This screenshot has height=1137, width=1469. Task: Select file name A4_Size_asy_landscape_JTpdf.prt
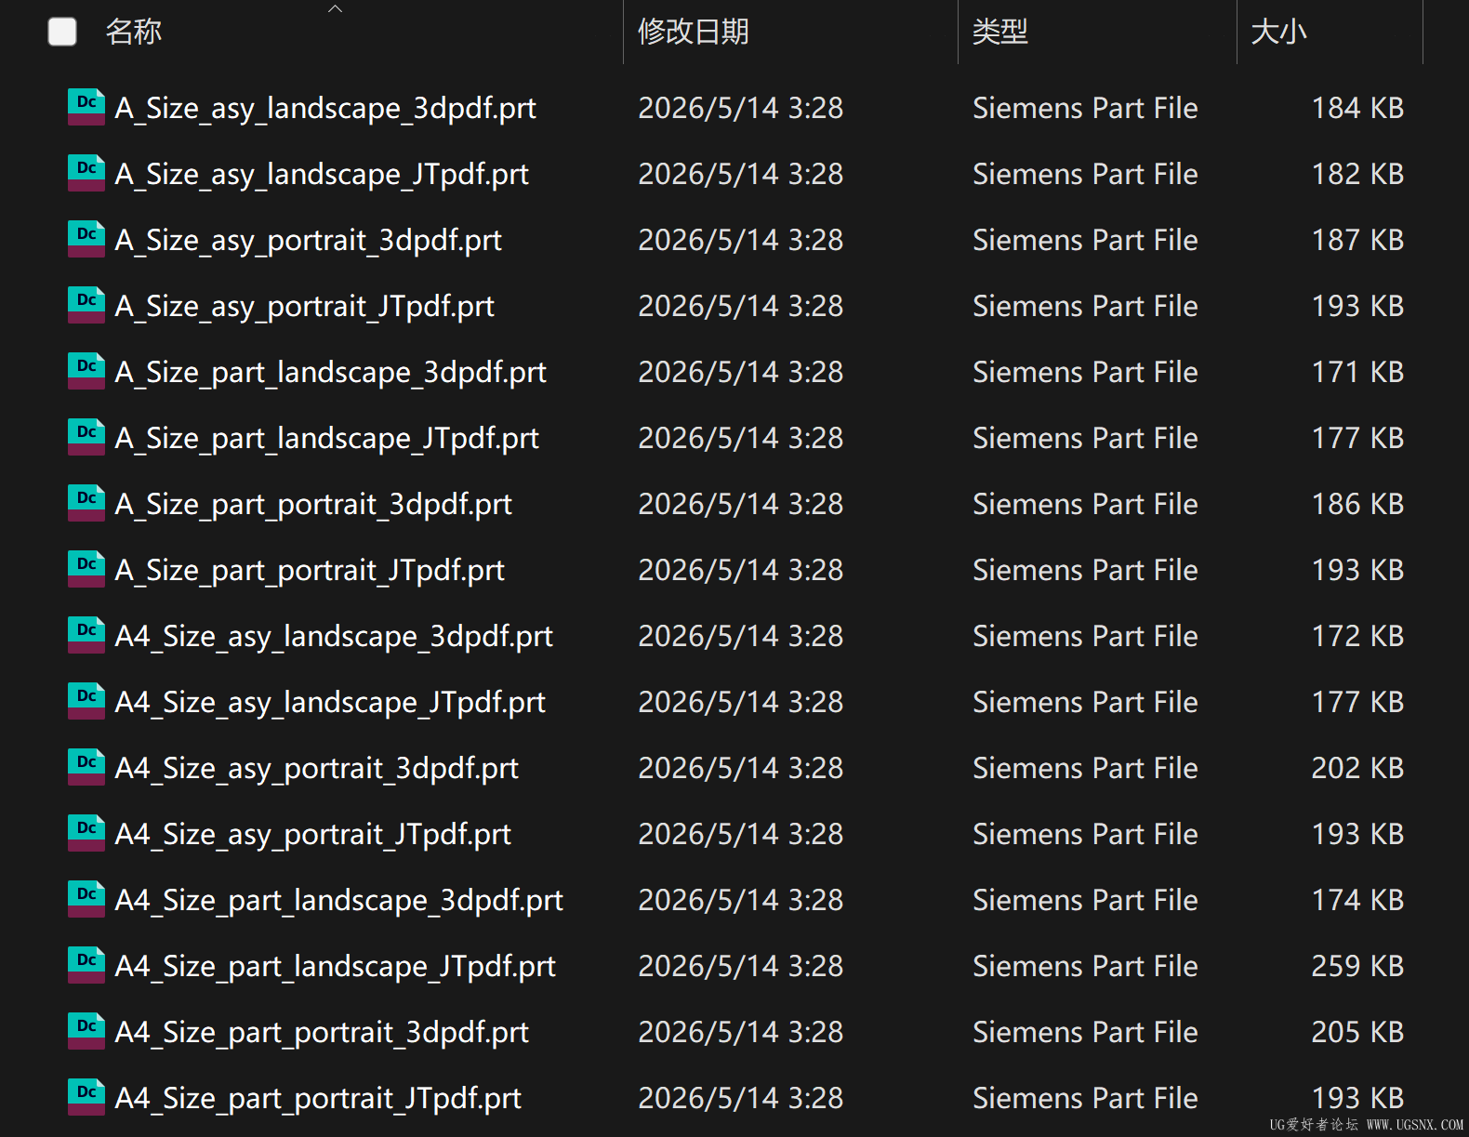coord(330,702)
